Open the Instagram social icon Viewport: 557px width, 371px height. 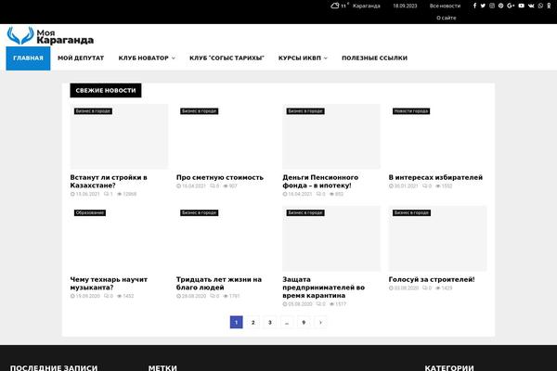tap(492, 6)
